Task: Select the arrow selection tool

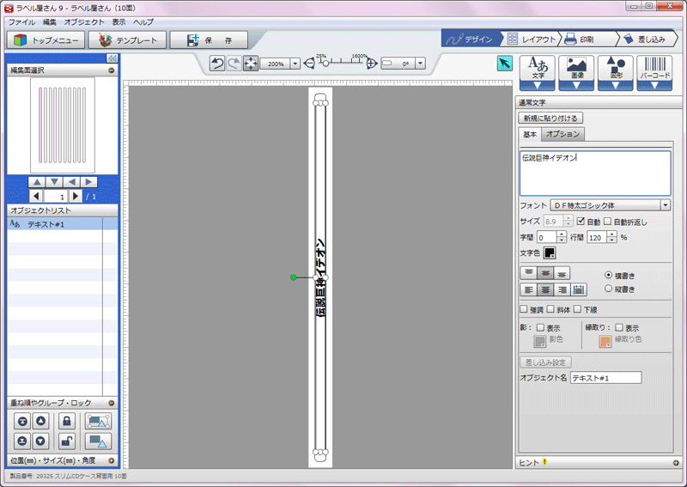Action: [505, 64]
